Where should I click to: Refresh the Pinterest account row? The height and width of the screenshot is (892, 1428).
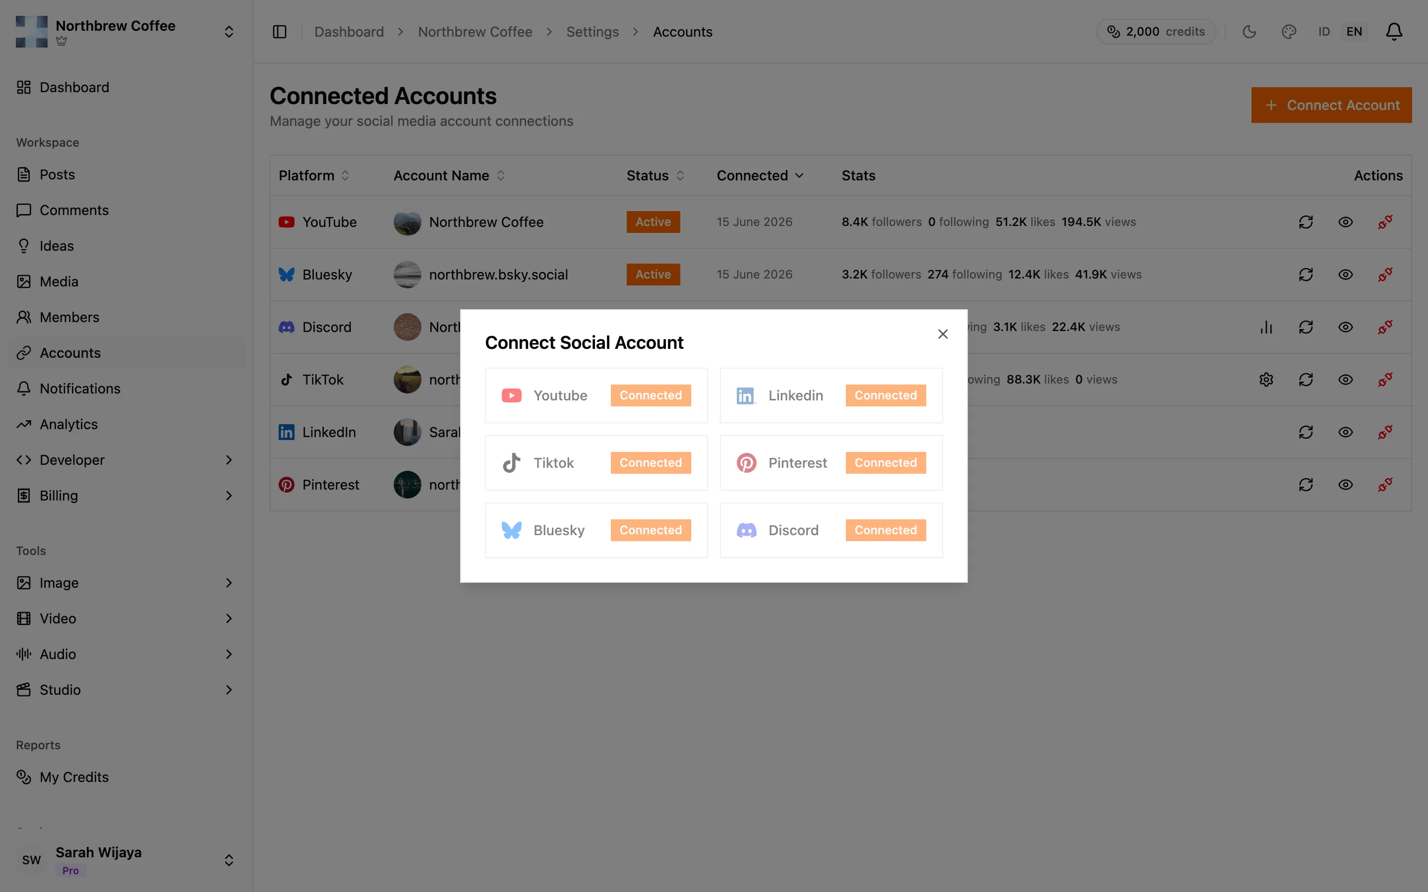click(x=1306, y=484)
